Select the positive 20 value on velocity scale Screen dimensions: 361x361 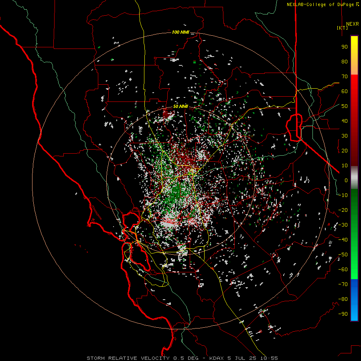click(345, 150)
